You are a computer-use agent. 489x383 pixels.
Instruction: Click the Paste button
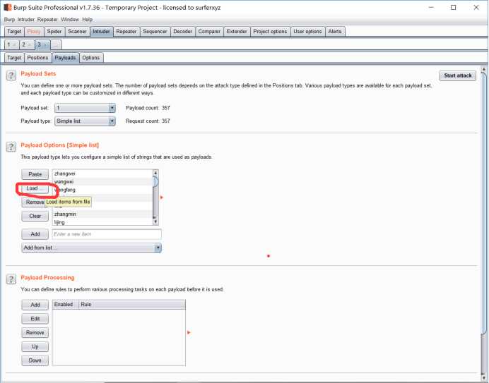click(x=35, y=174)
